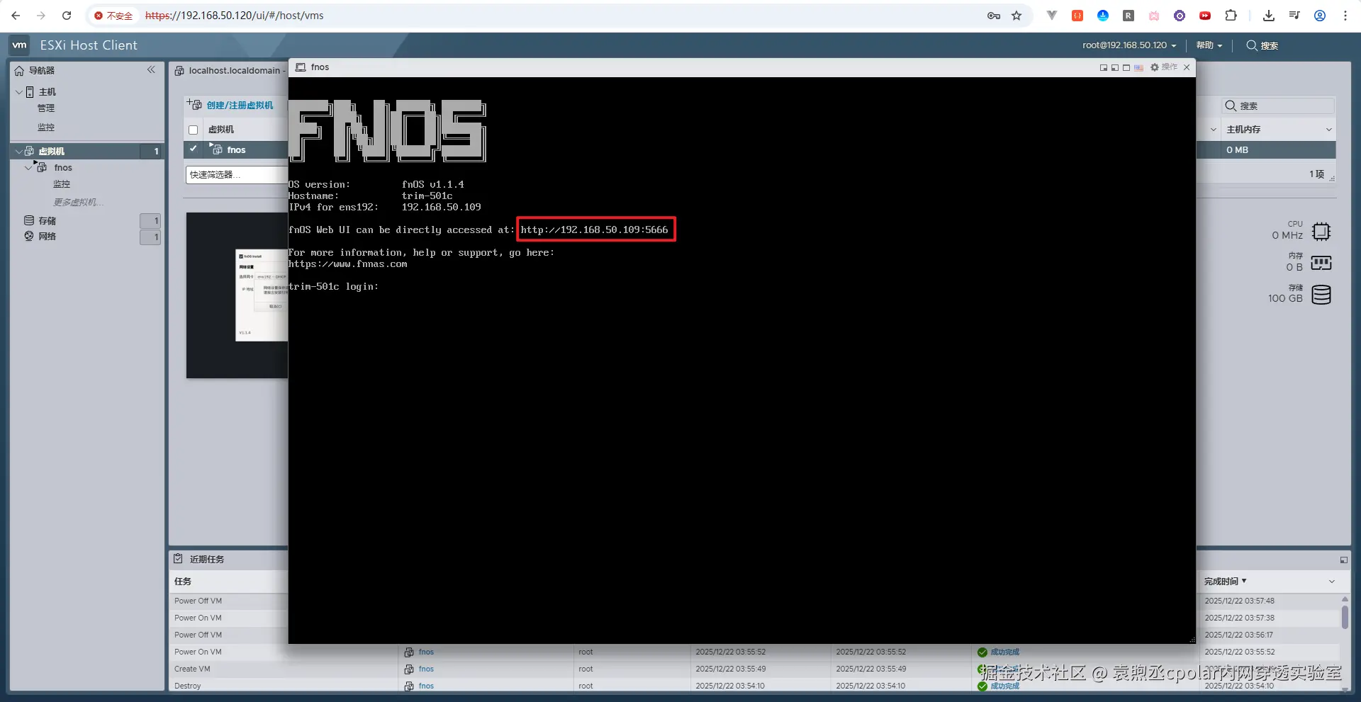
Task: Collapse the navigator panel with the double chevron
Action: coord(151,69)
